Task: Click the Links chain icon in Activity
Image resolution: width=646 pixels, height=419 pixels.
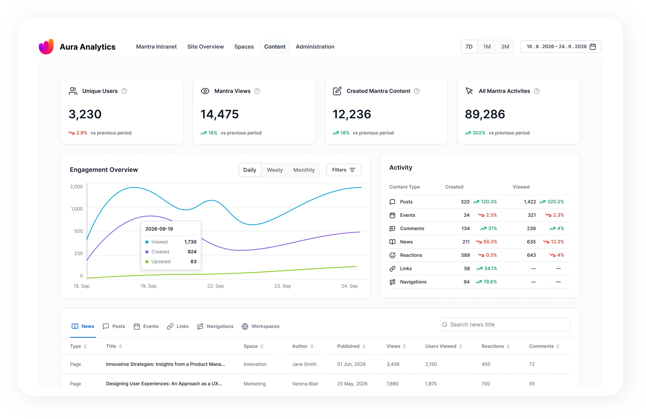Action: tap(392, 268)
